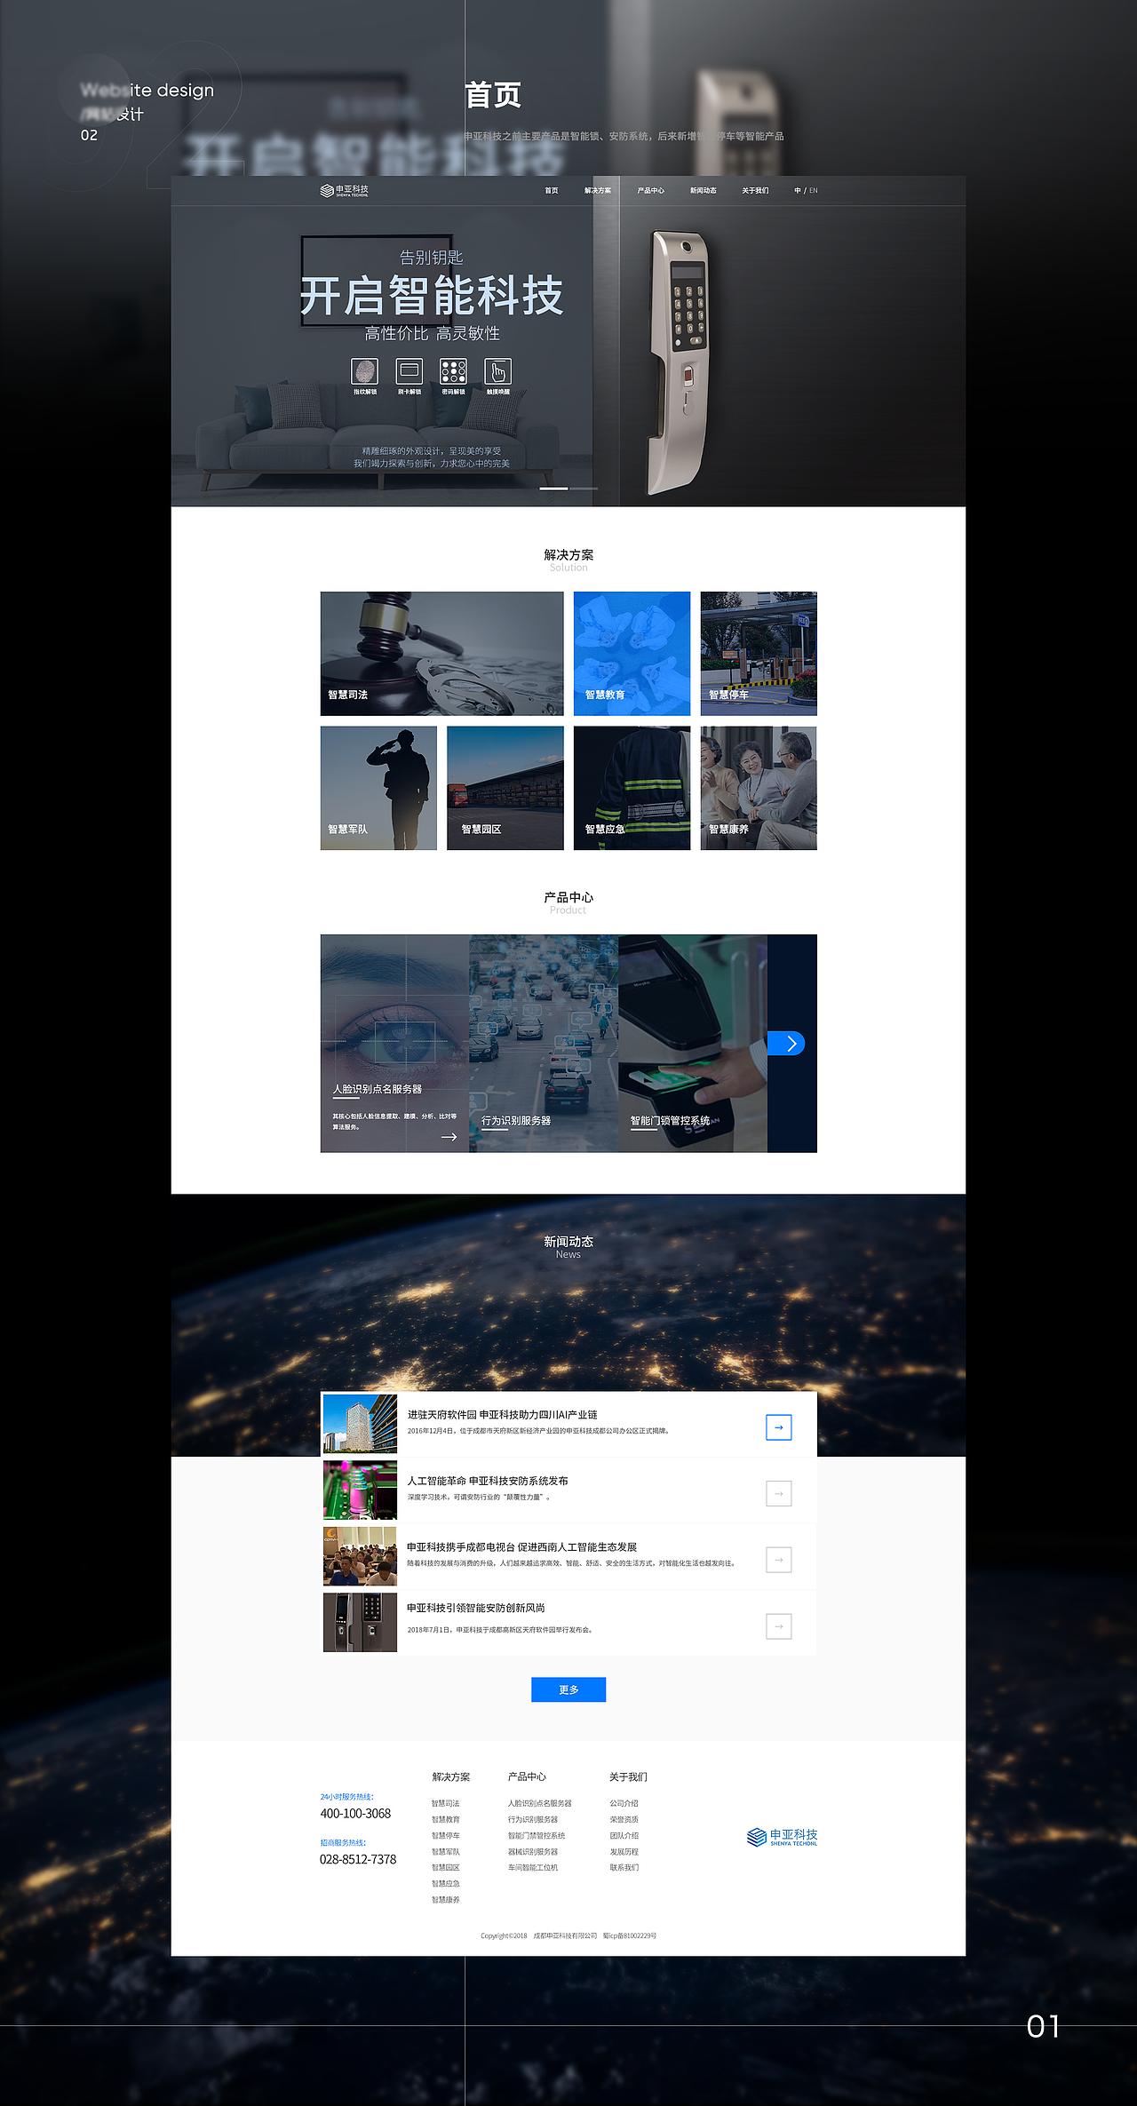The height and width of the screenshot is (2106, 1137).
Task: Click the 申亚科技 logo in the footer
Action: (782, 1837)
